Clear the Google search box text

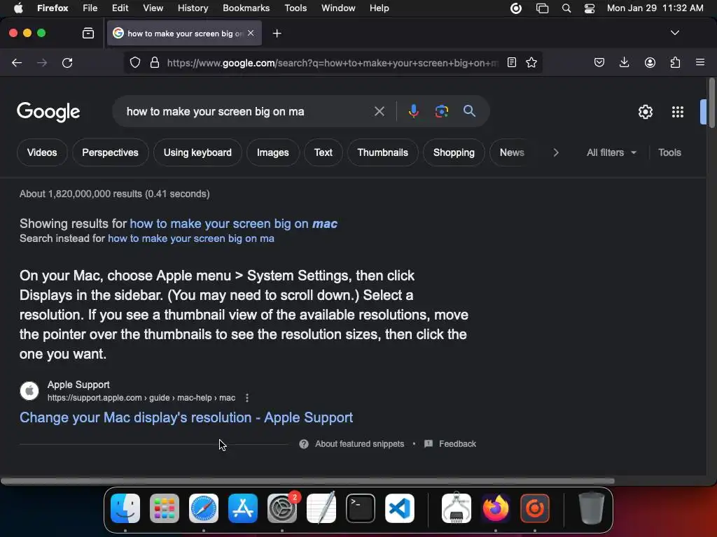pos(379,111)
